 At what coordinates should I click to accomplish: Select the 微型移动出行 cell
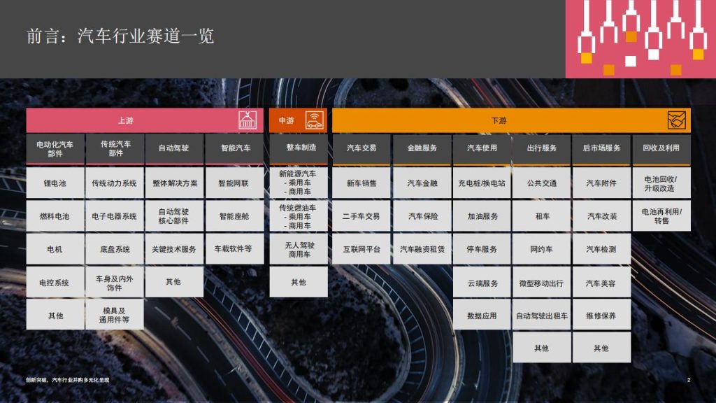(x=542, y=283)
